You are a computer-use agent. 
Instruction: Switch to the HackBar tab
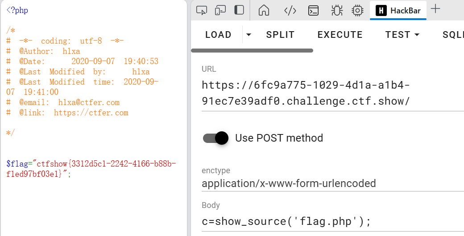tap(398, 10)
